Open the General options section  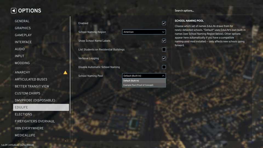point(41,21)
